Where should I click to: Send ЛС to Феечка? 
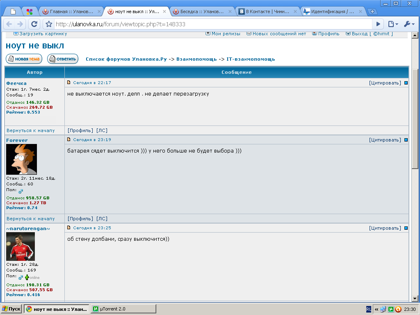coord(102,131)
